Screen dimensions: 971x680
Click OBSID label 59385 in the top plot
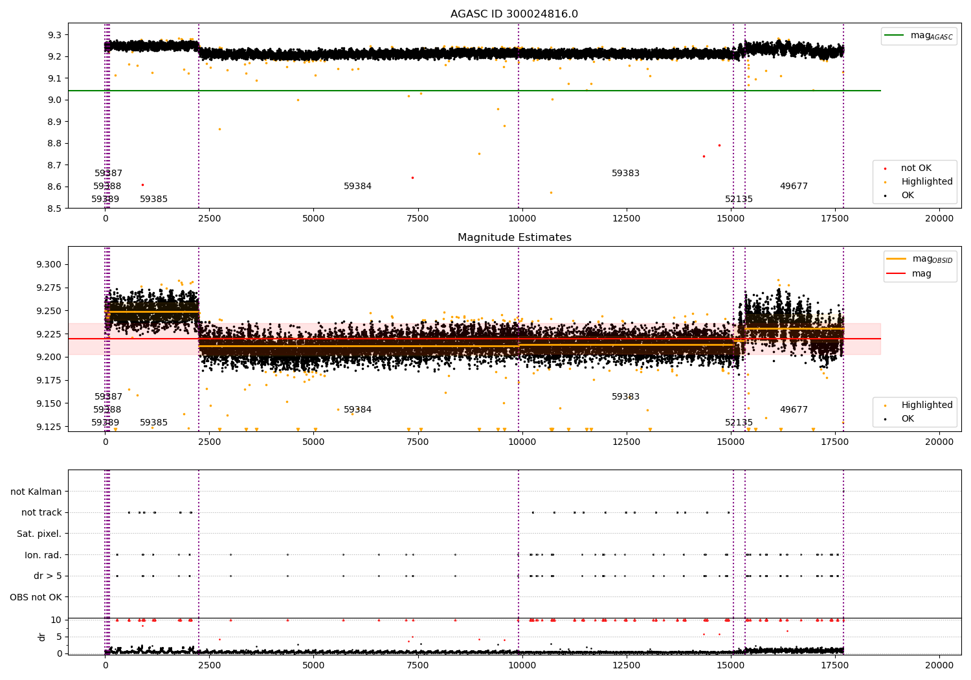click(153, 199)
